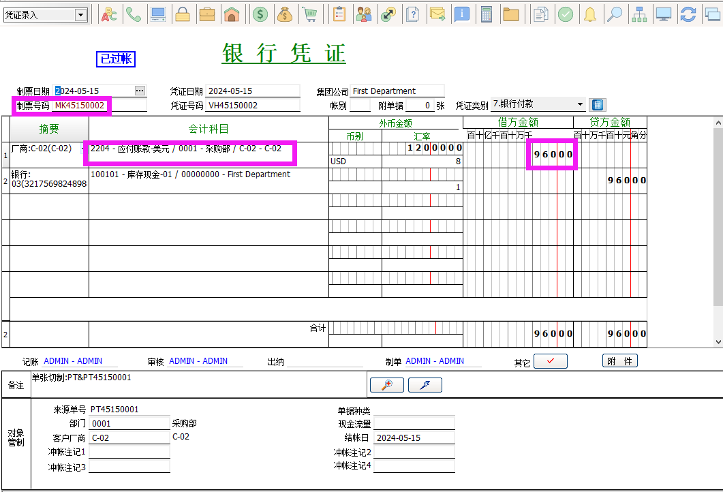Click row 1 debit amount 96000
723x492 pixels.
click(x=519, y=155)
